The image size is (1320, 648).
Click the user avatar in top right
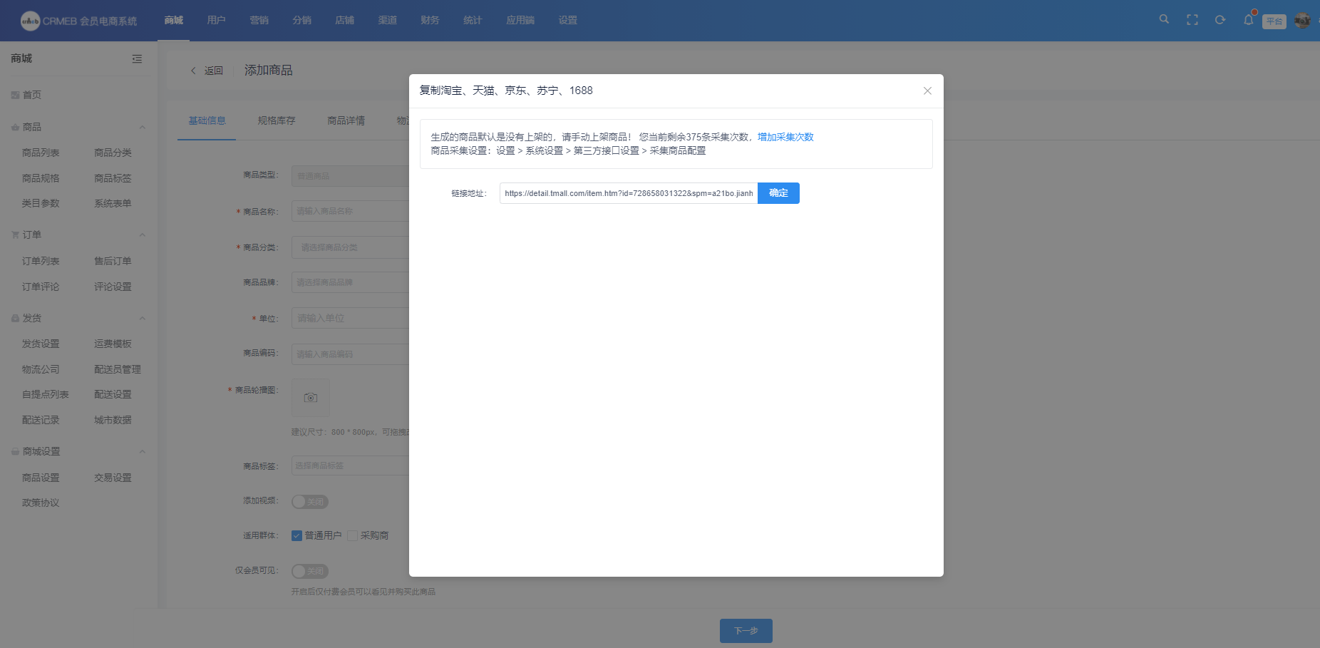pyautogui.click(x=1302, y=21)
